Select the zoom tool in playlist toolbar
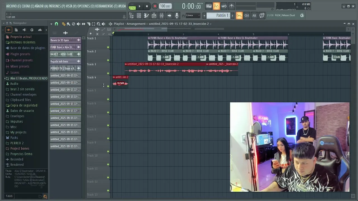Image resolution: width=358 pixels, height=201 pixels. tap(98, 24)
